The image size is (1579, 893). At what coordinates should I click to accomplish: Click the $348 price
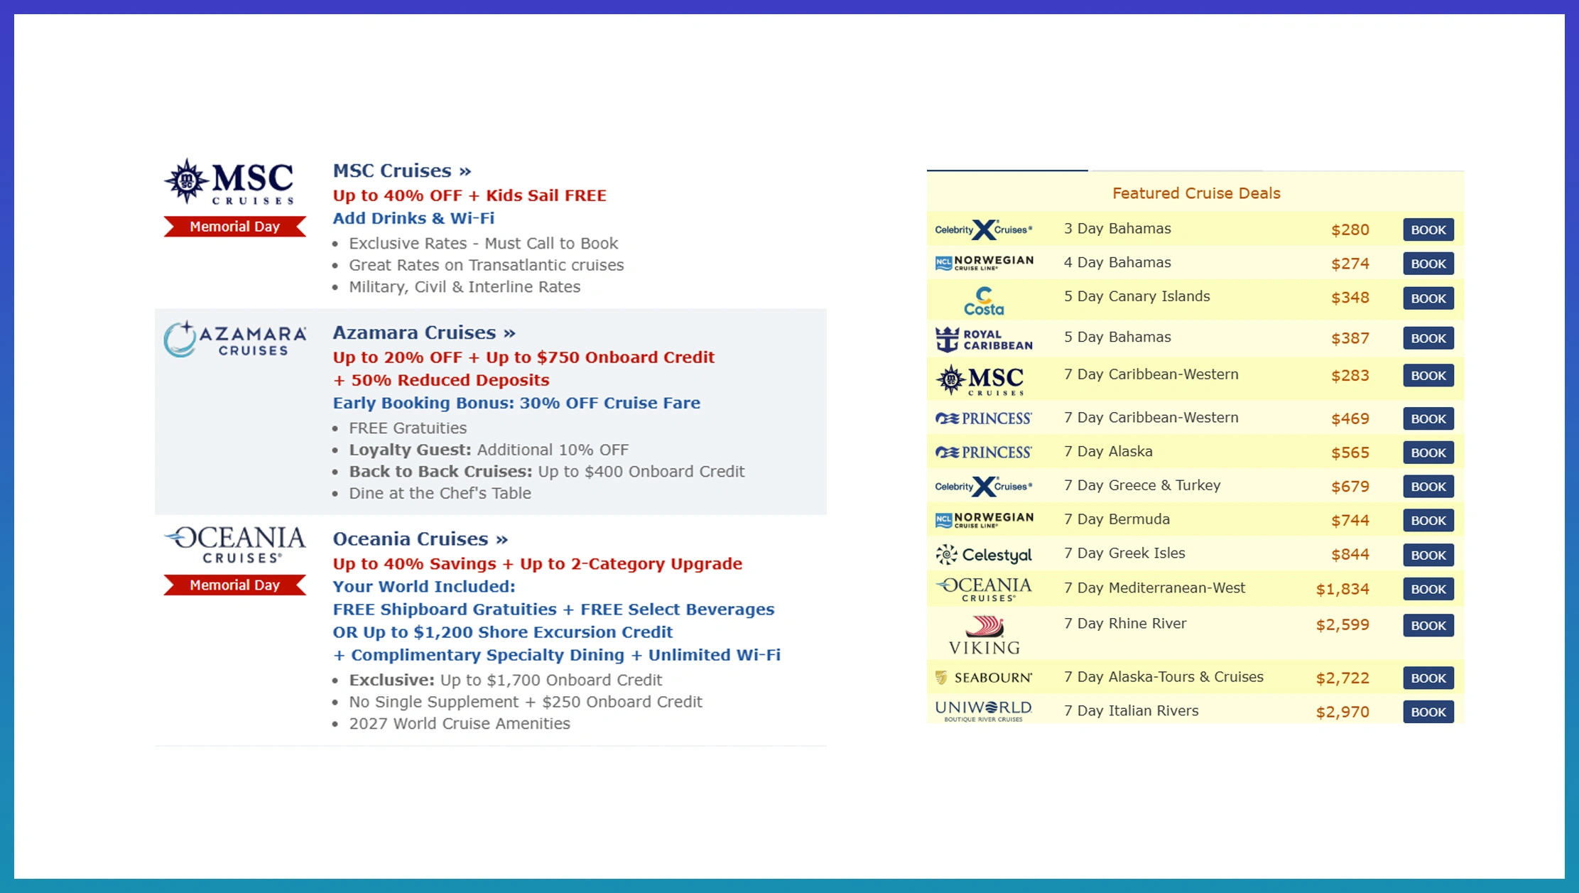(x=1350, y=298)
